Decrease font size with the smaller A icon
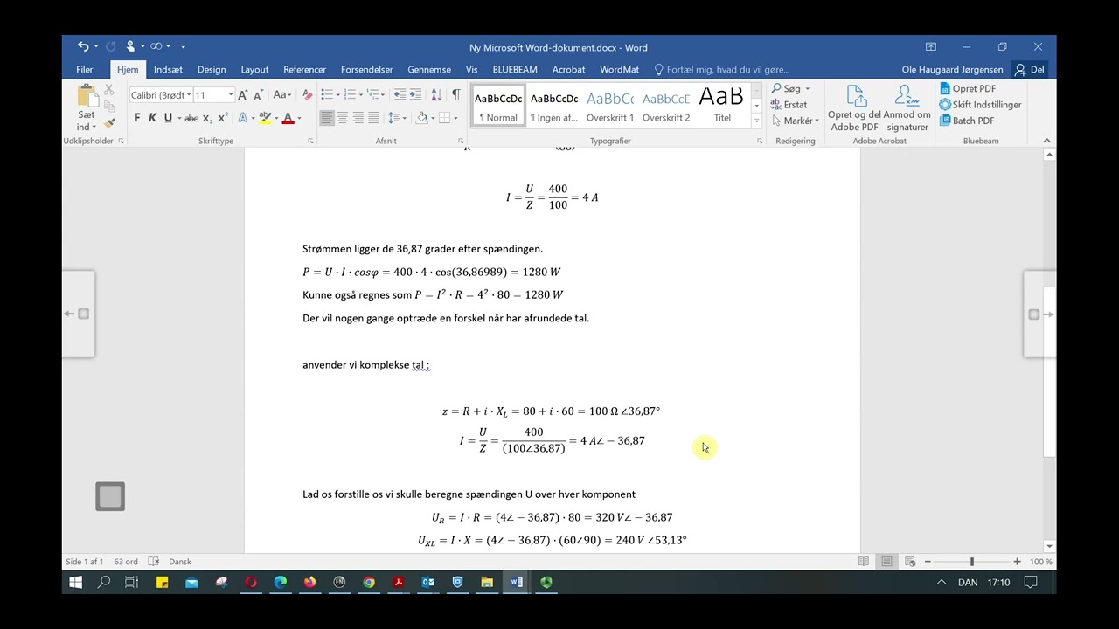This screenshot has height=629, width=1119. (259, 94)
